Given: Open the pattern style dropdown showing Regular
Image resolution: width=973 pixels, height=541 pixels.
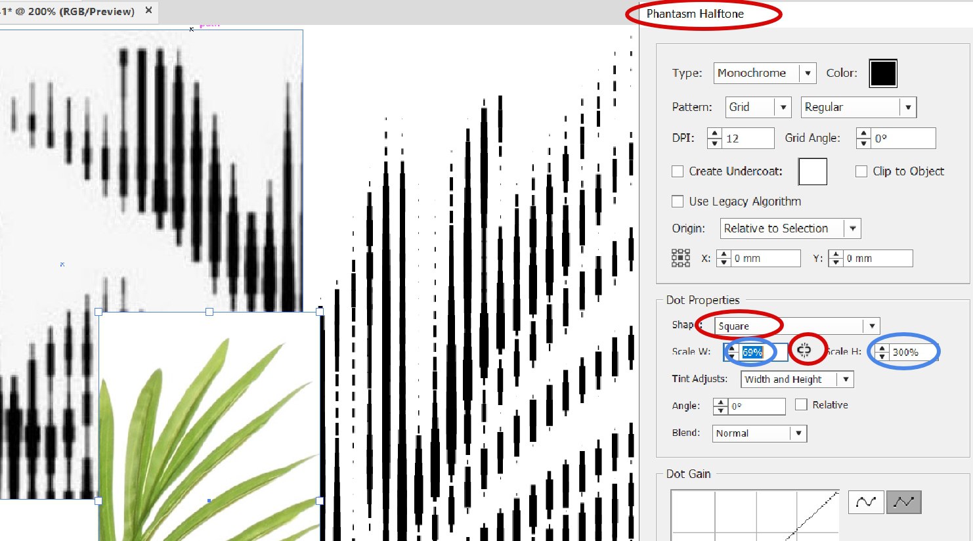Looking at the screenshot, I should click(858, 107).
